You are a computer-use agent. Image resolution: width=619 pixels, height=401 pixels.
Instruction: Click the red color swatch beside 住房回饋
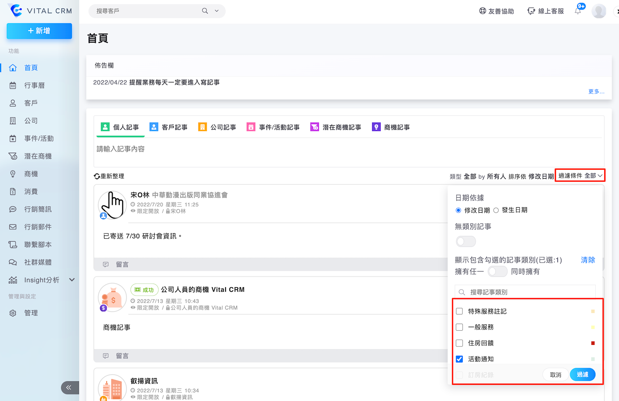[593, 343]
